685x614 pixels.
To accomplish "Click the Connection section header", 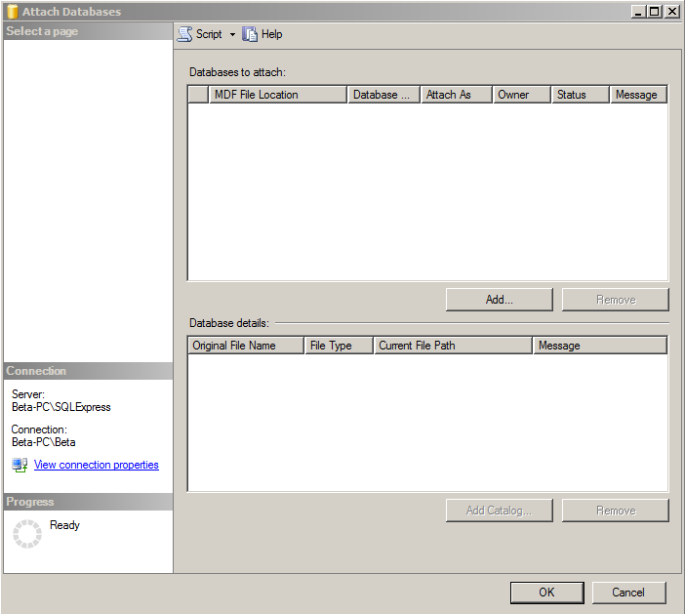I will click(x=88, y=371).
